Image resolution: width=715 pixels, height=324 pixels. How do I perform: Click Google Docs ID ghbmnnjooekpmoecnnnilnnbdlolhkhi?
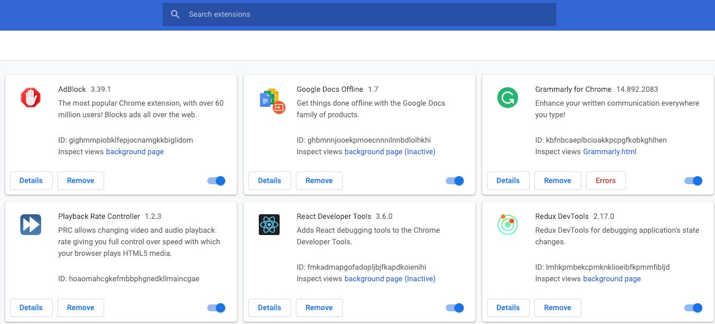pyautogui.click(x=364, y=140)
